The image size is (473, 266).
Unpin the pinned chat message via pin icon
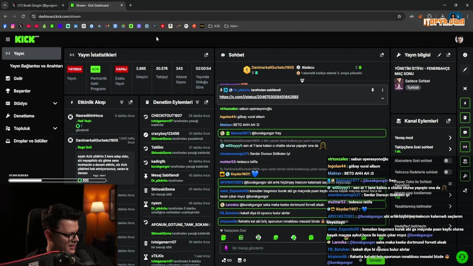372,90
